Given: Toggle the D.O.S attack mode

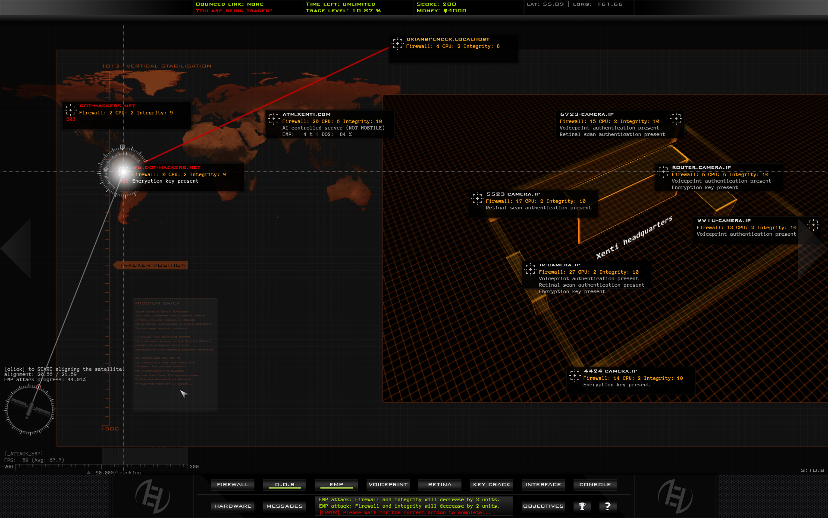Looking at the screenshot, I should [284, 484].
